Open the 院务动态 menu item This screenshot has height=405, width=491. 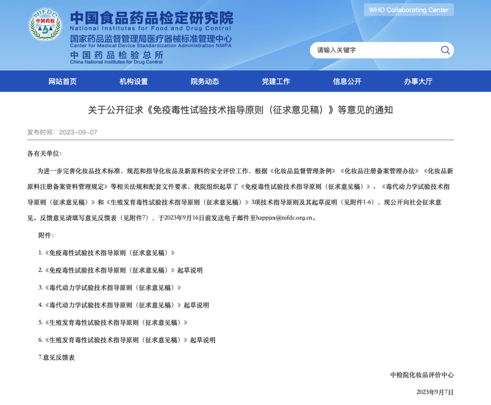205,81
